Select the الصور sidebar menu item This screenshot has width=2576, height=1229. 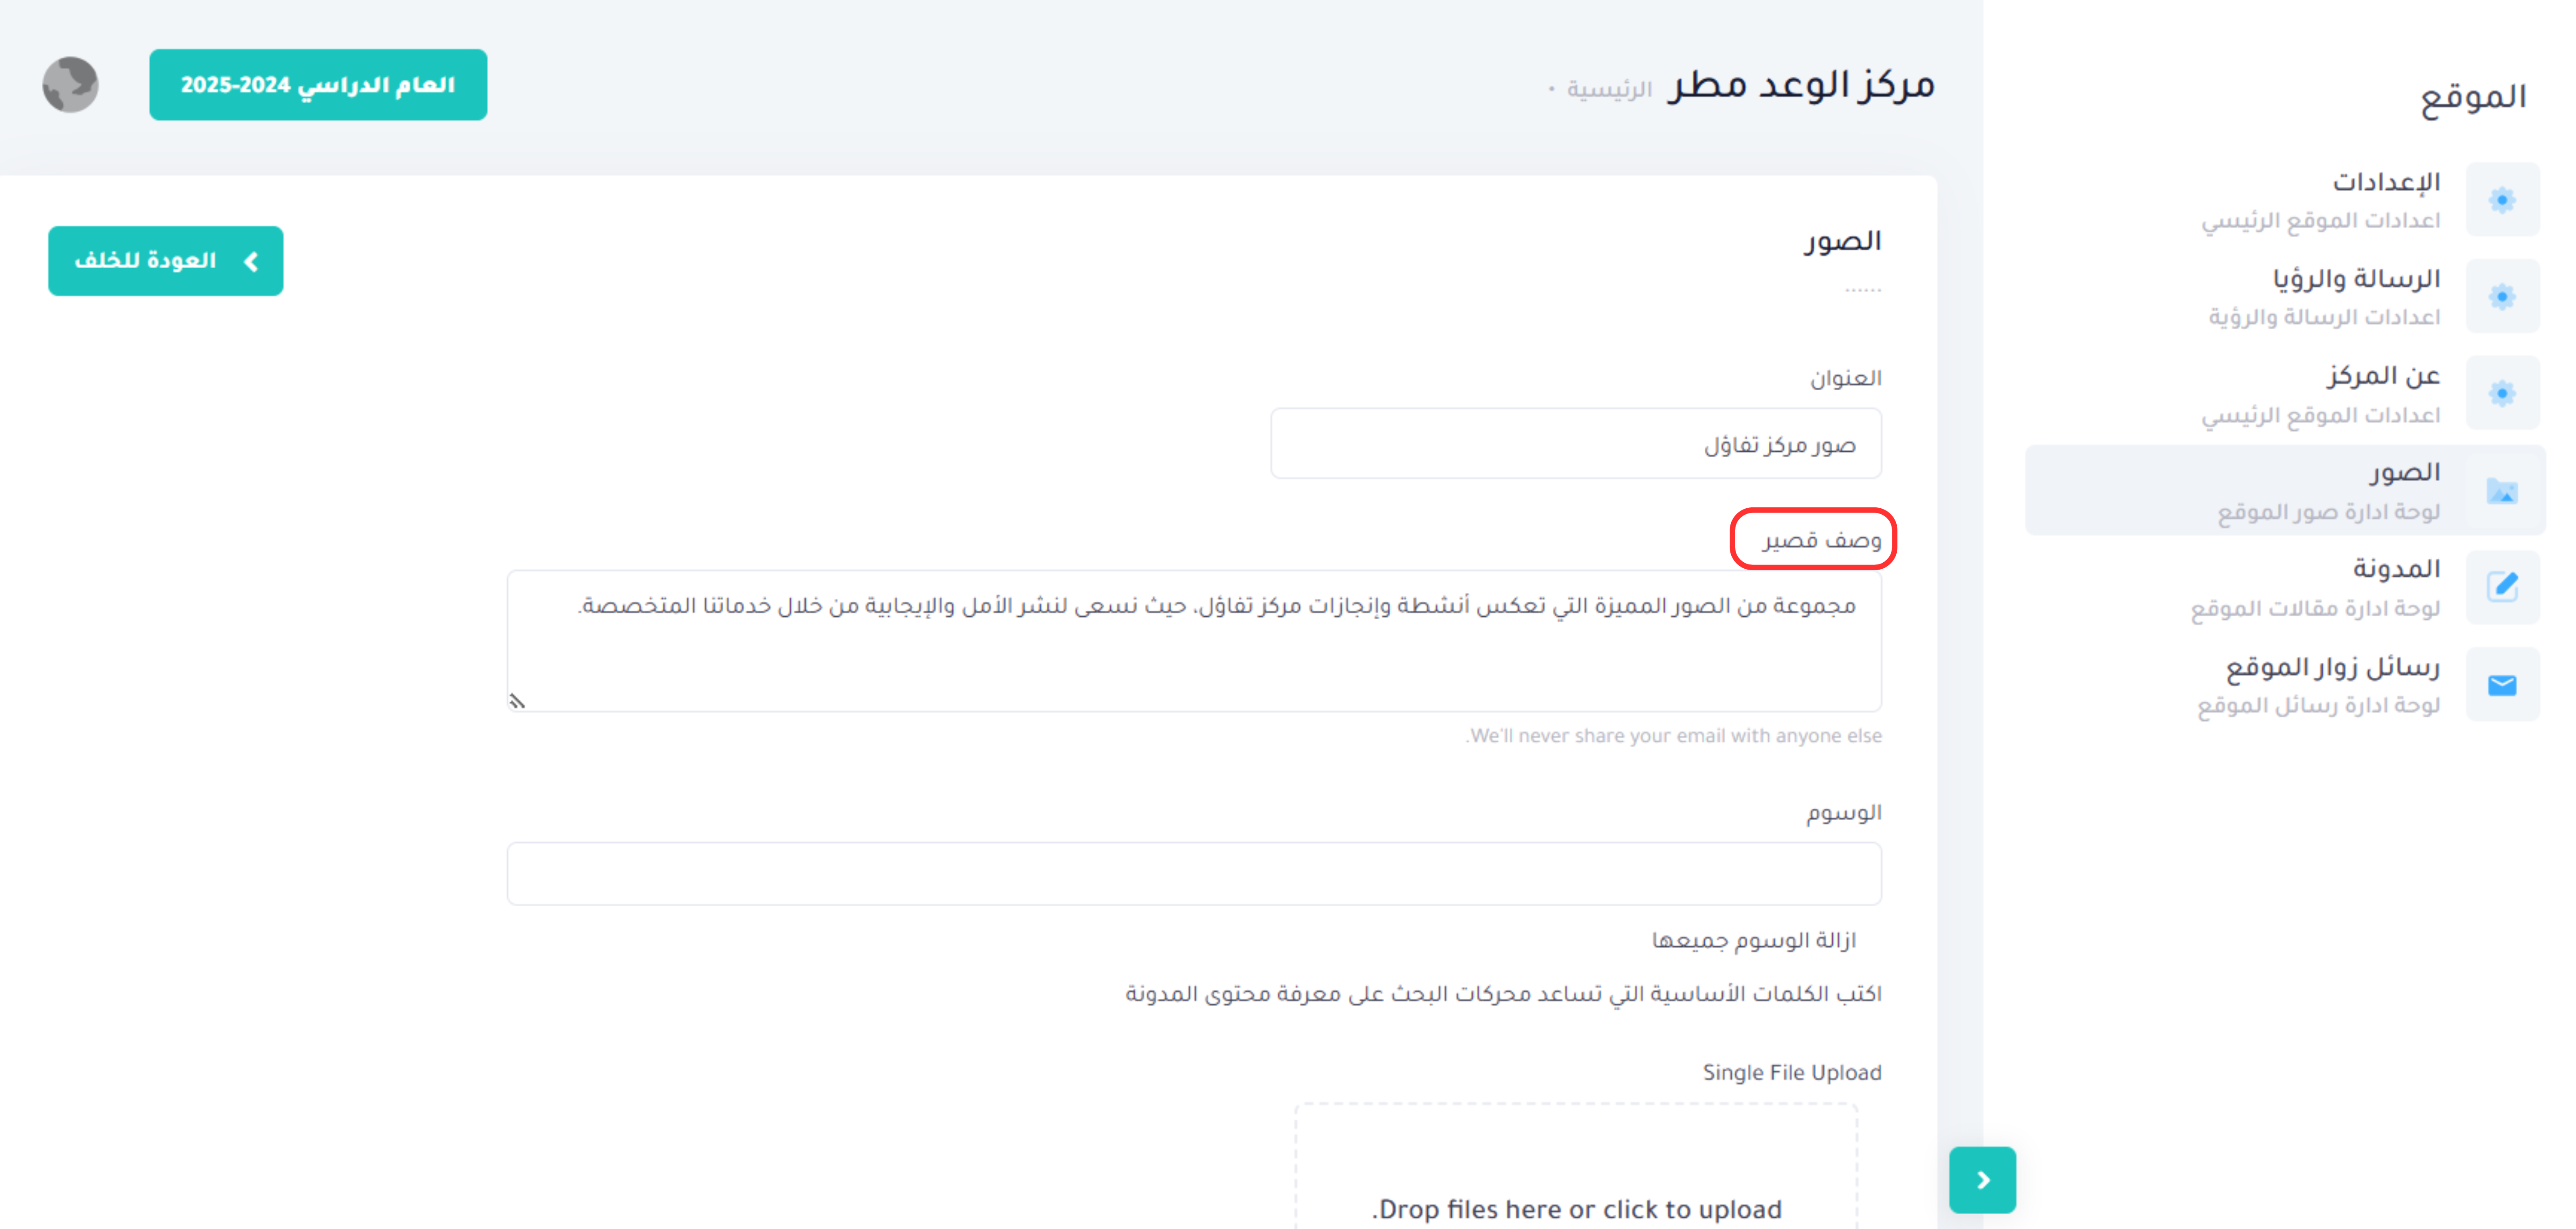[x=2285, y=490]
